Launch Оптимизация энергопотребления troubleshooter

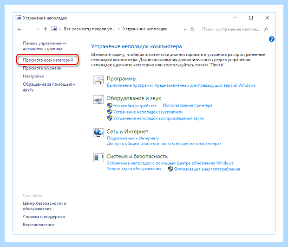coord(207,169)
